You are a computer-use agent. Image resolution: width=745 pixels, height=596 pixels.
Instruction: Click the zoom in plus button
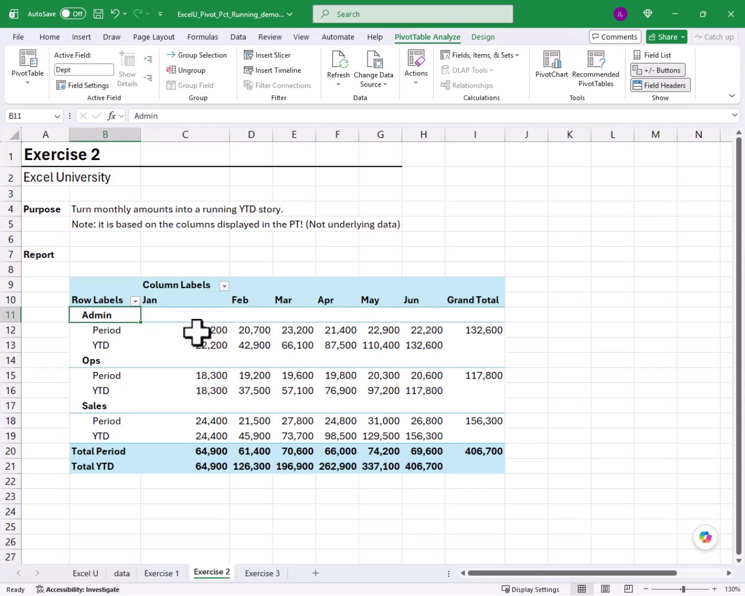pos(714,589)
